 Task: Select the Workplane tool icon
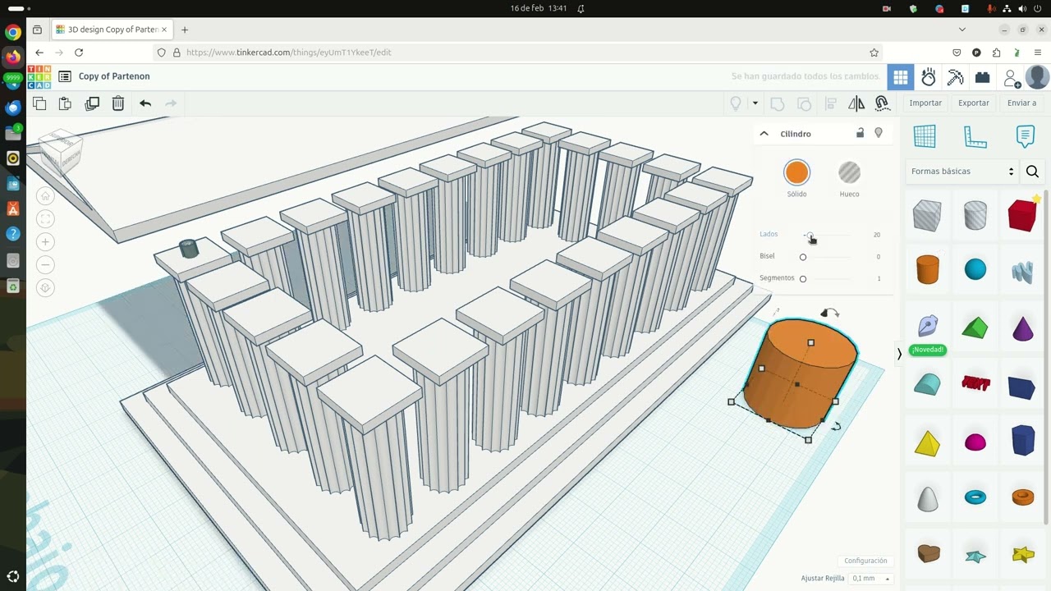[925, 136]
